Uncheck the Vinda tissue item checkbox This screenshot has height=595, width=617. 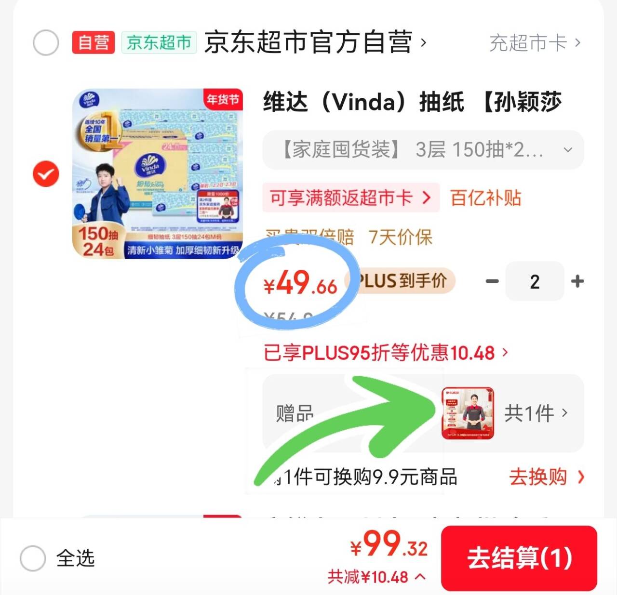click(x=46, y=174)
